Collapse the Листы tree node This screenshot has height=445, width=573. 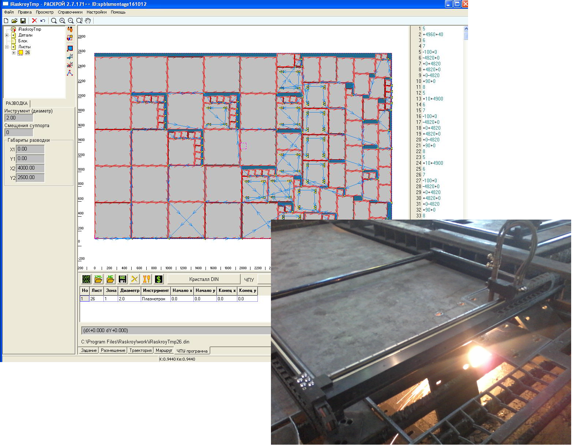point(7,47)
